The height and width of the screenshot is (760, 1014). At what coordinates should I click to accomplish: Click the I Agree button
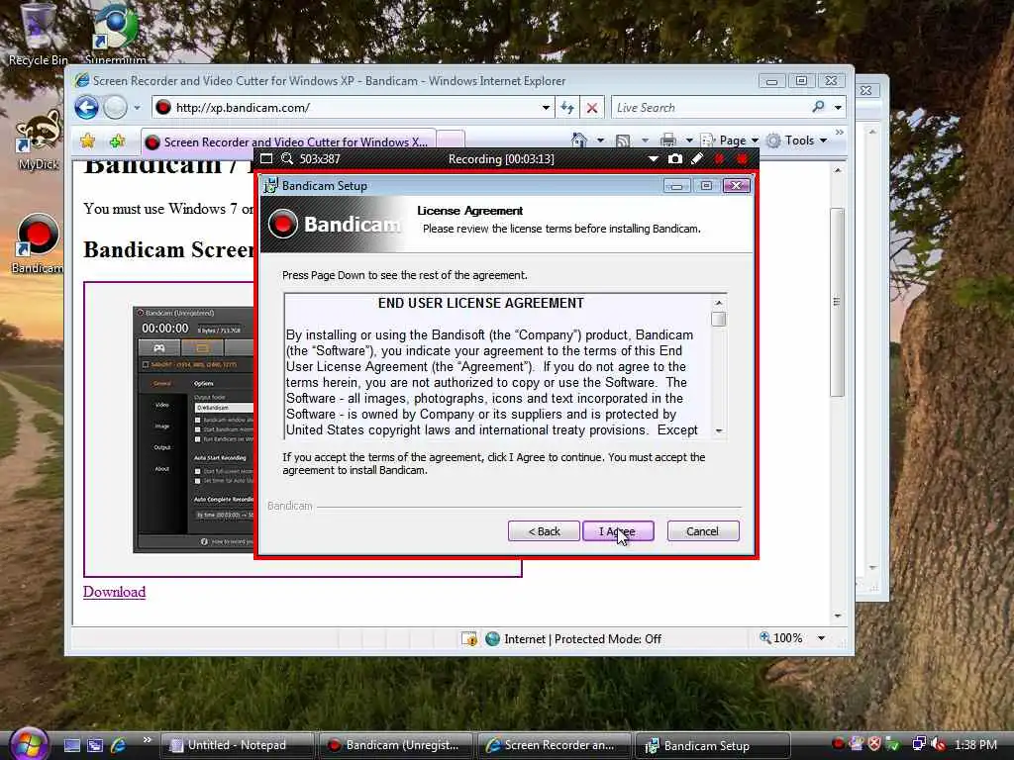point(618,531)
